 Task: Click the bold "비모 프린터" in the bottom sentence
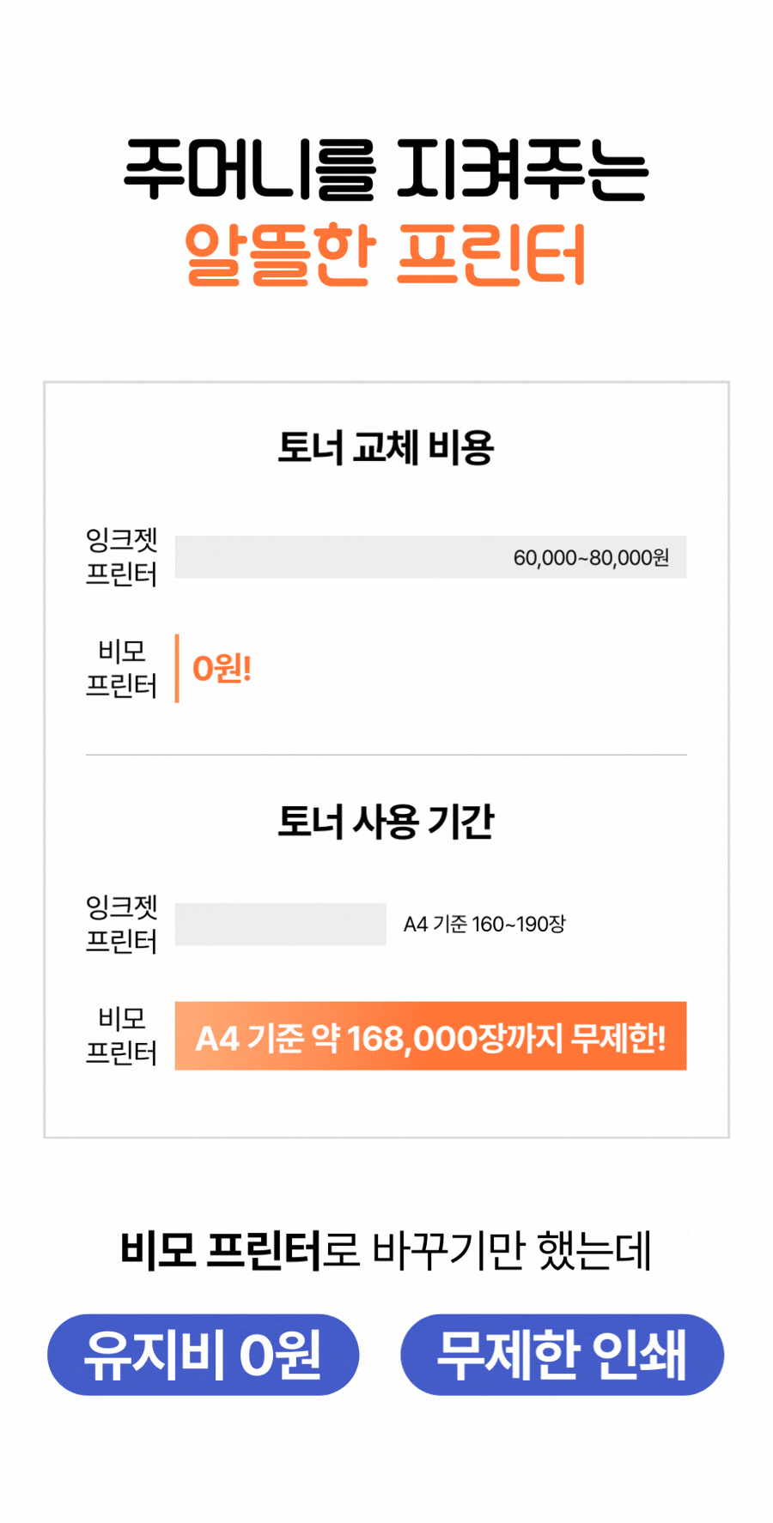221,1250
